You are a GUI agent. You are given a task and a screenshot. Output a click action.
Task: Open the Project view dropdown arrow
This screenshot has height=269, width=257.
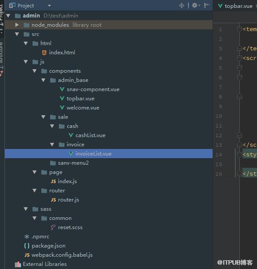point(49,6)
